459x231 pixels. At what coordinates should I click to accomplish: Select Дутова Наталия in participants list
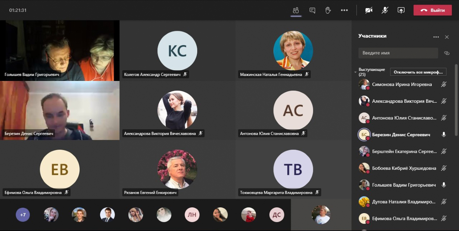click(404, 202)
